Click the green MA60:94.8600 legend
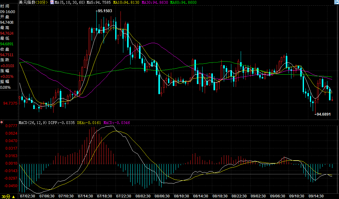Viewport: 339px width, 199px height. click(x=183, y=2)
